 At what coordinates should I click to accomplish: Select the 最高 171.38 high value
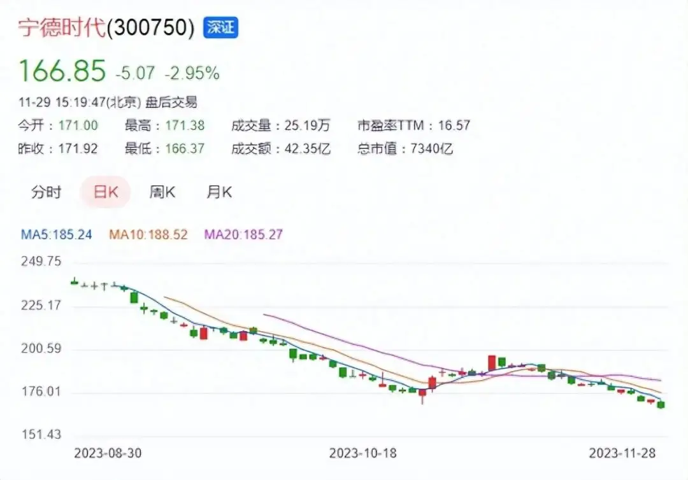click(164, 125)
